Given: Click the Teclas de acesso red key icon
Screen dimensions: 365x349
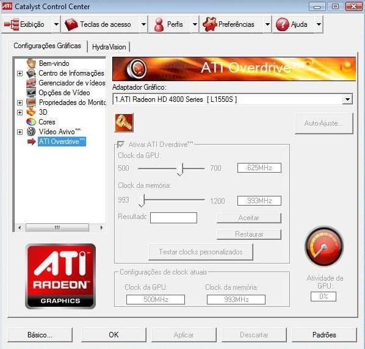Looking at the screenshot, I should 71,24.
